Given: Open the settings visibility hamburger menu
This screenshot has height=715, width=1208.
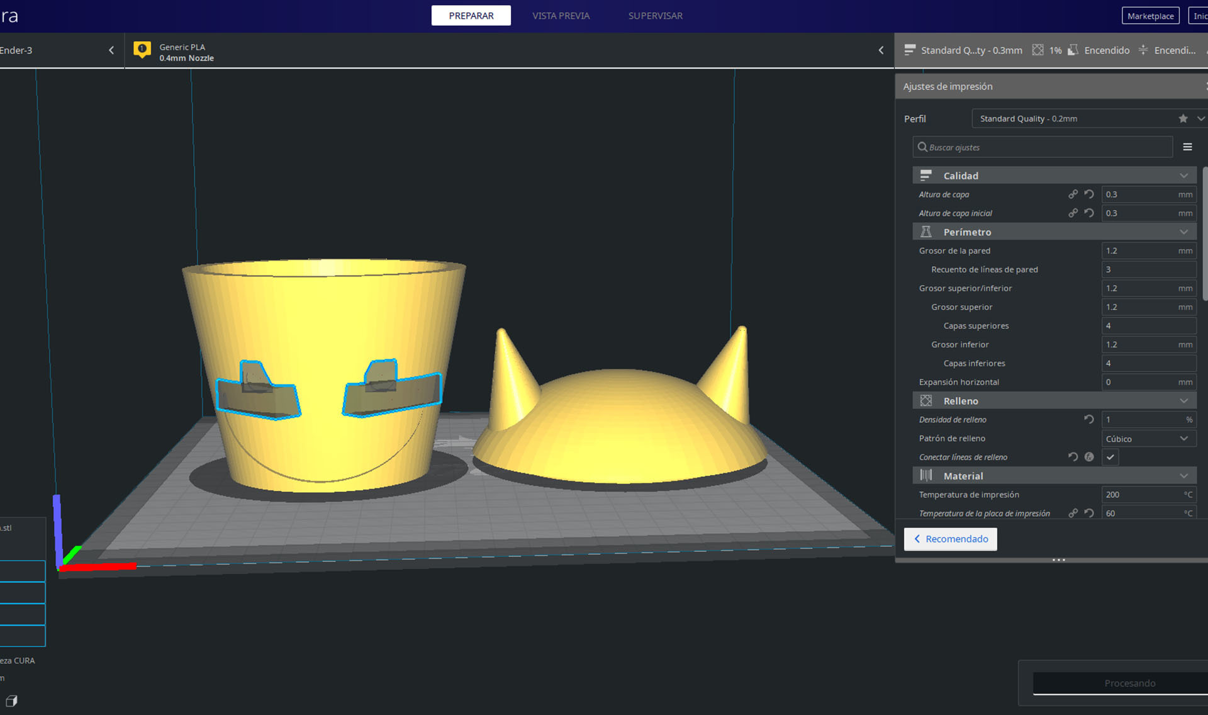Looking at the screenshot, I should click(x=1187, y=147).
